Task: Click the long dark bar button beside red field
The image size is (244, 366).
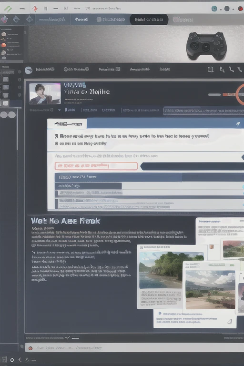Action: 192,166
